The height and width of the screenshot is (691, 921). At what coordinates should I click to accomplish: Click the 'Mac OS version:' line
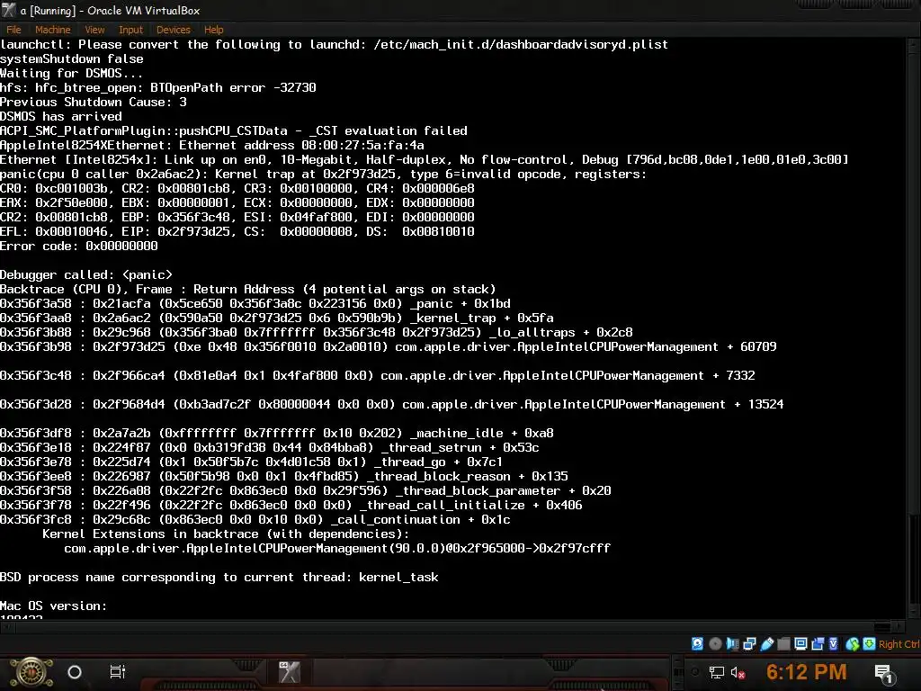(53, 606)
